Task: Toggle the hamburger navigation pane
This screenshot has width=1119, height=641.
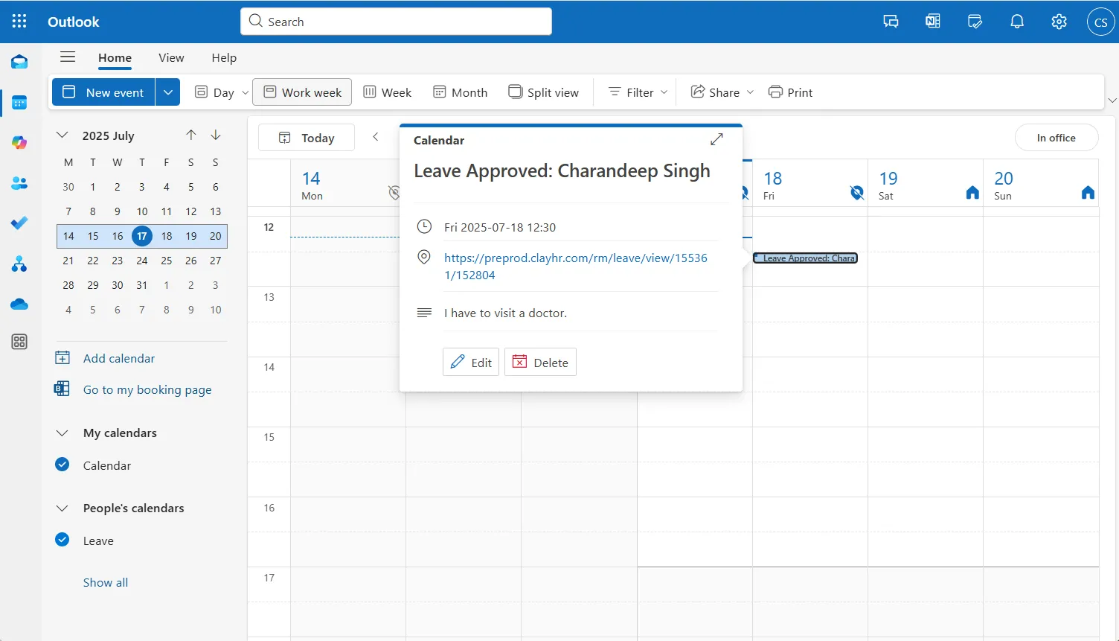Action: (68, 57)
